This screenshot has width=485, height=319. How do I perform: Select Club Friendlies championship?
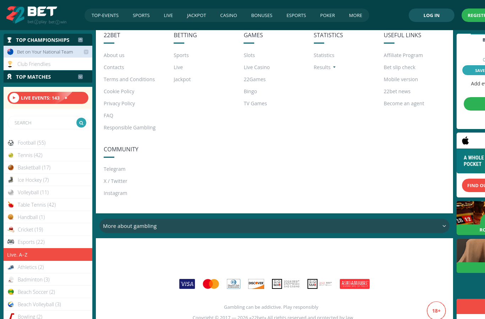(x=48, y=64)
